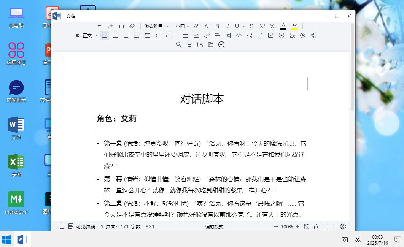Open the 内网聊天 desktop shortcut
This screenshot has width=404, height=247.
tap(16, 91)
